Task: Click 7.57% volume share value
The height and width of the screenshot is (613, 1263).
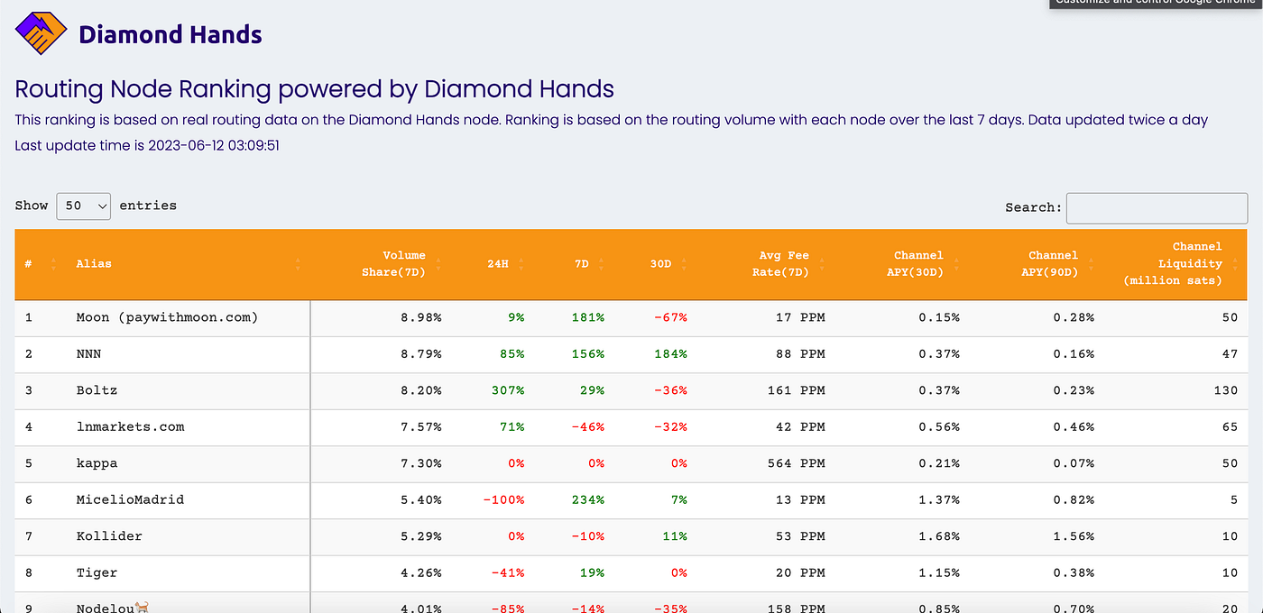Action: point(420,426)
